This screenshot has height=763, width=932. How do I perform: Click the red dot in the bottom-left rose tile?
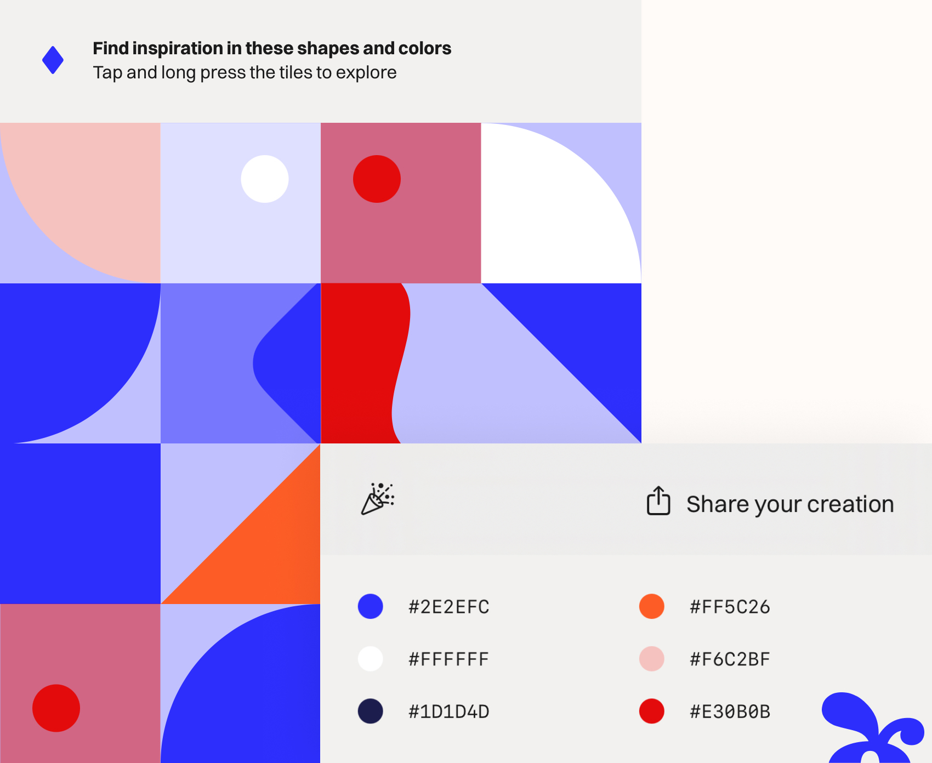pos(56,708)
